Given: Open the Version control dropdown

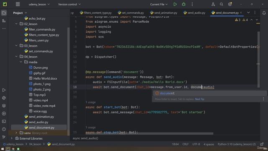Looking at the screenshot, I should (69, 4).
